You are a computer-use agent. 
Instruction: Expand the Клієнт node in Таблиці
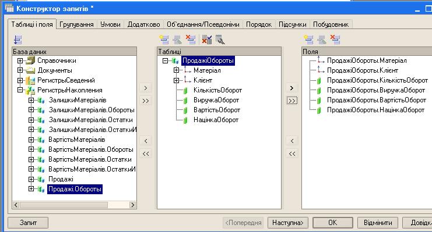pyautogui.click(x=176, y=80)
